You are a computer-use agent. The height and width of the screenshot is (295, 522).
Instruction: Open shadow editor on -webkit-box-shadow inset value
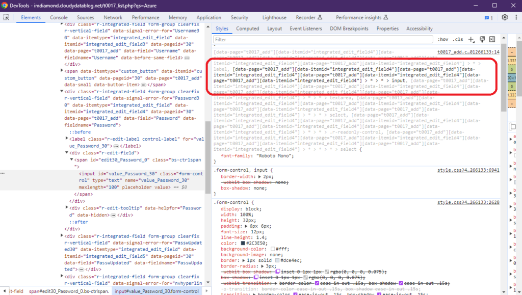(278, 272)
